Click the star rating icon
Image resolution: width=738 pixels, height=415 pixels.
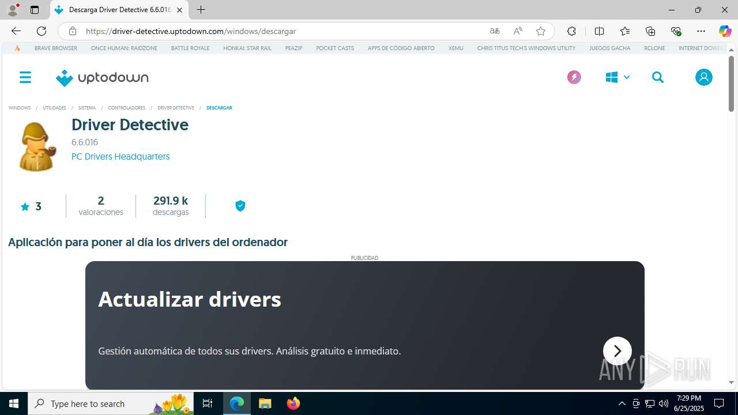25,207
